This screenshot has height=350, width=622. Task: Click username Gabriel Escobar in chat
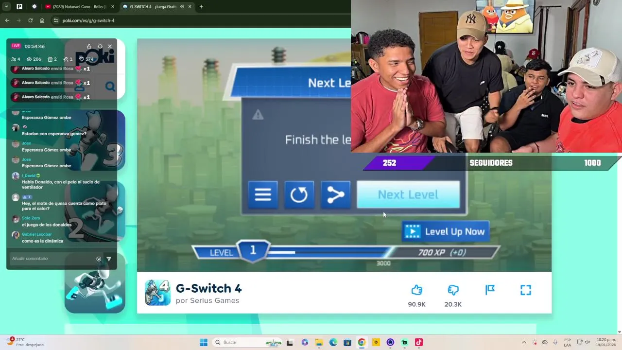point(37,234)
